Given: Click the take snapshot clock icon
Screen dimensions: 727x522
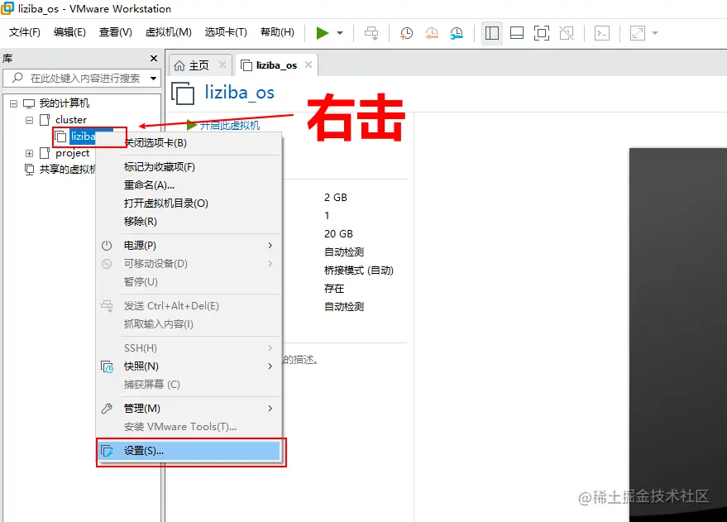Looking at the screenshot, I should coord(406,33).
